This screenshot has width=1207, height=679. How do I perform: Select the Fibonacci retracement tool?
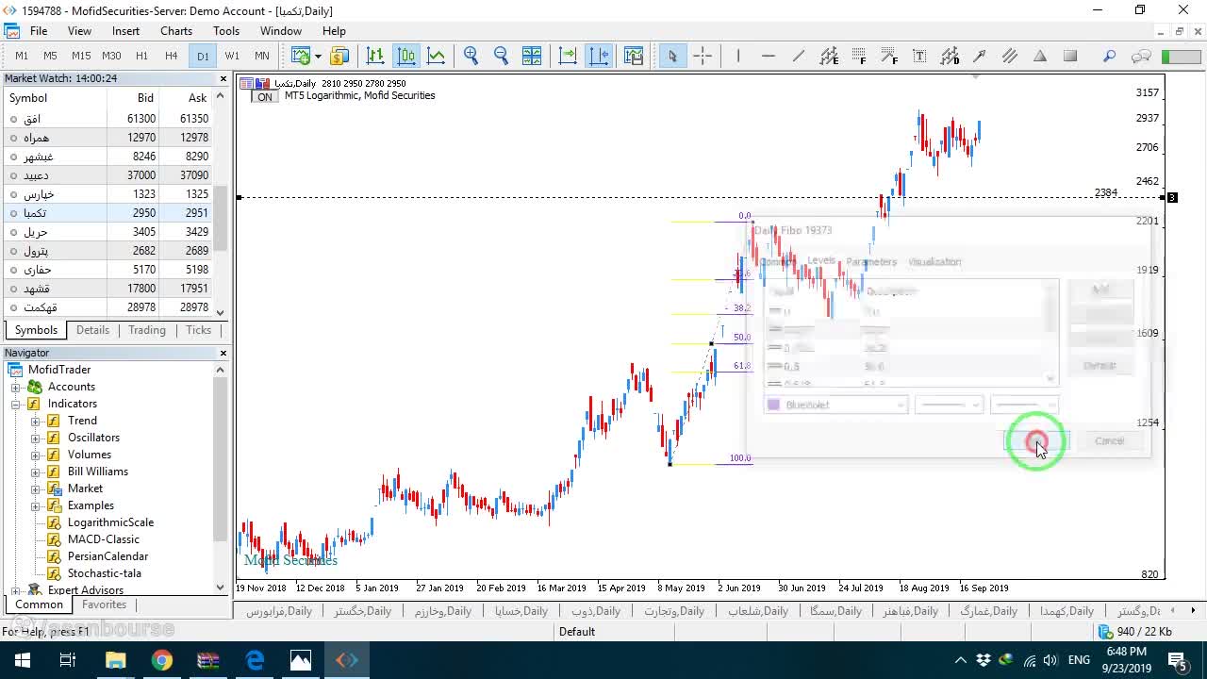859,56
